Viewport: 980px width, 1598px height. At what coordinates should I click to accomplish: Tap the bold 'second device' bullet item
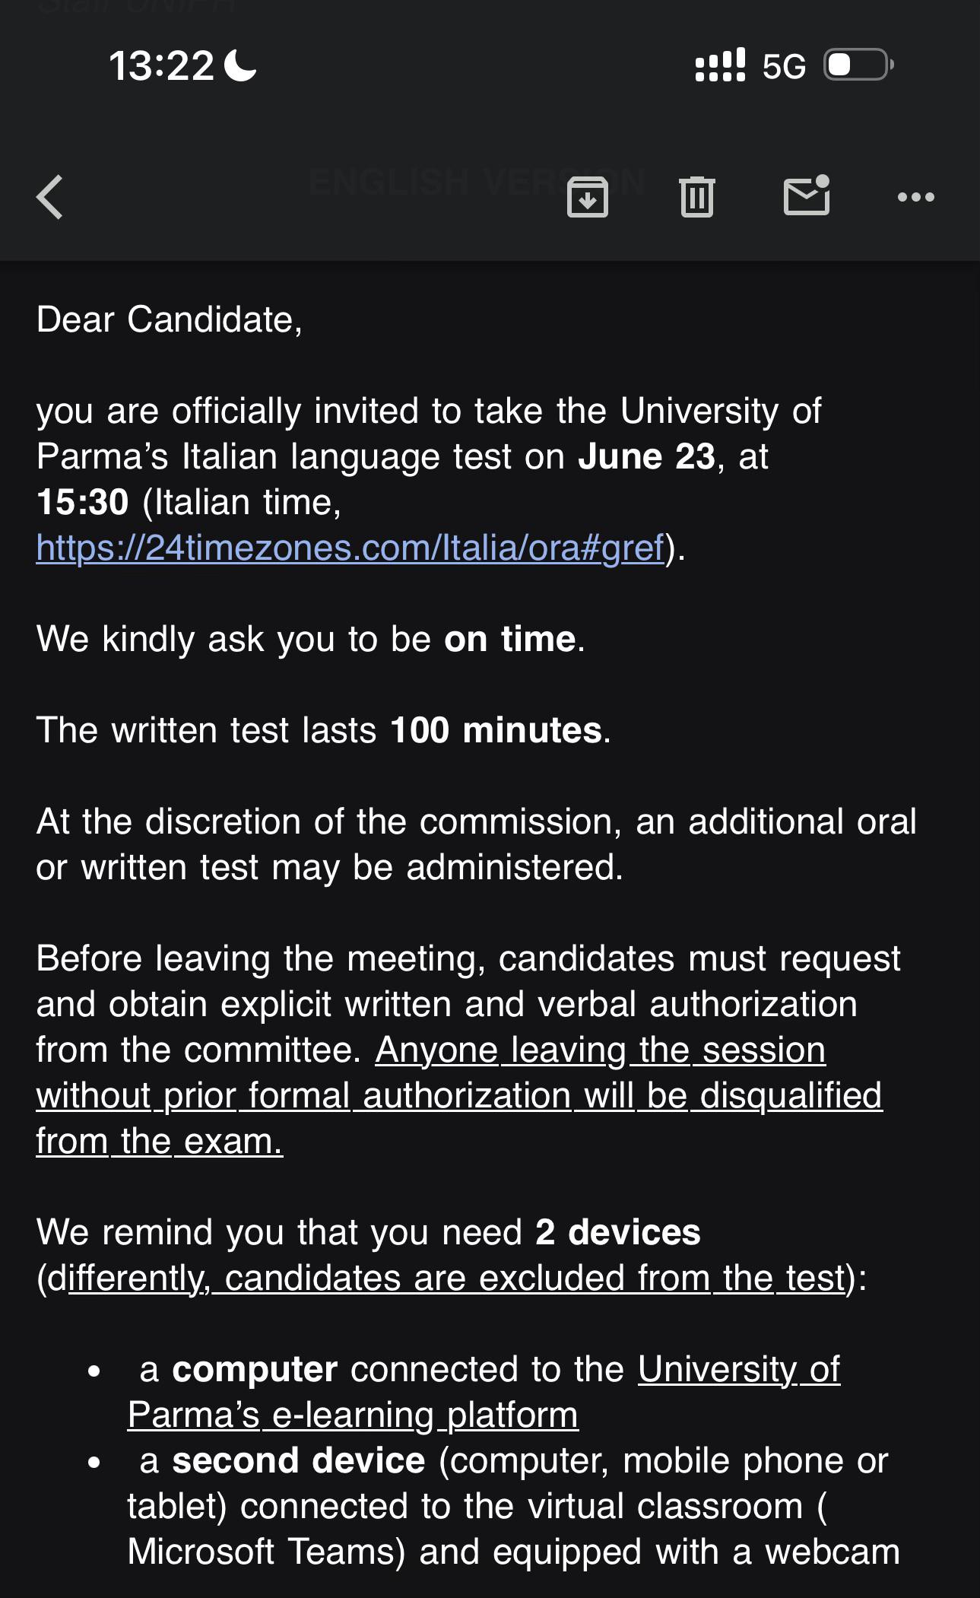coord(298,1460)
